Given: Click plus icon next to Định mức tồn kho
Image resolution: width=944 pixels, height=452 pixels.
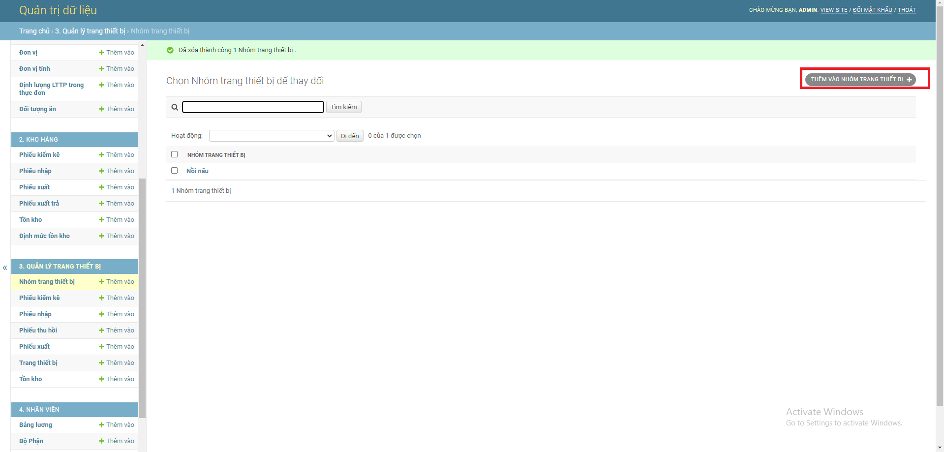Looking at the screenshot, I should tap(101, 236).
